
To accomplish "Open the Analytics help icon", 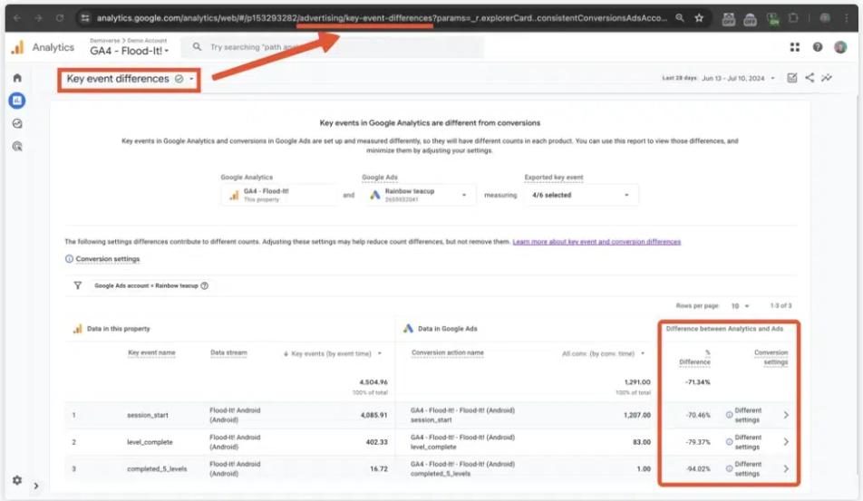I will (x=818, y=47).
